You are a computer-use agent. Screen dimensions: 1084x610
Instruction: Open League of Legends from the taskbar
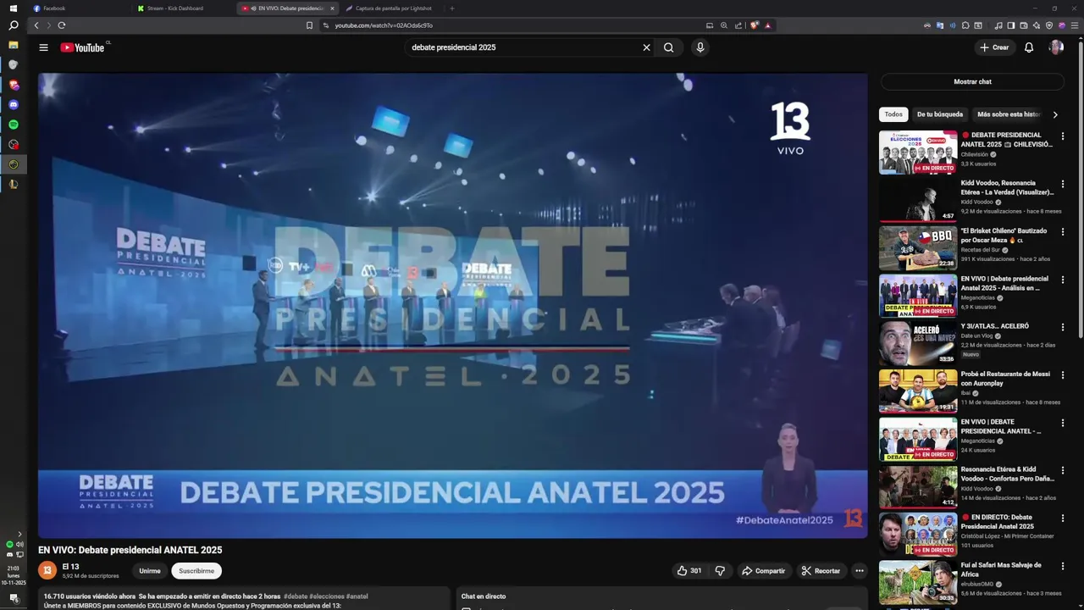point(14,184)
